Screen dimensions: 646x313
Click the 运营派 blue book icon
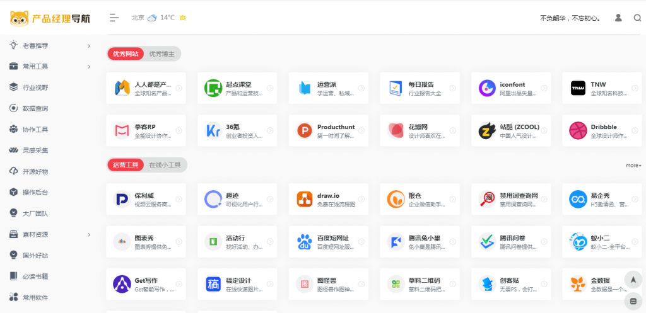pos(305,88)
